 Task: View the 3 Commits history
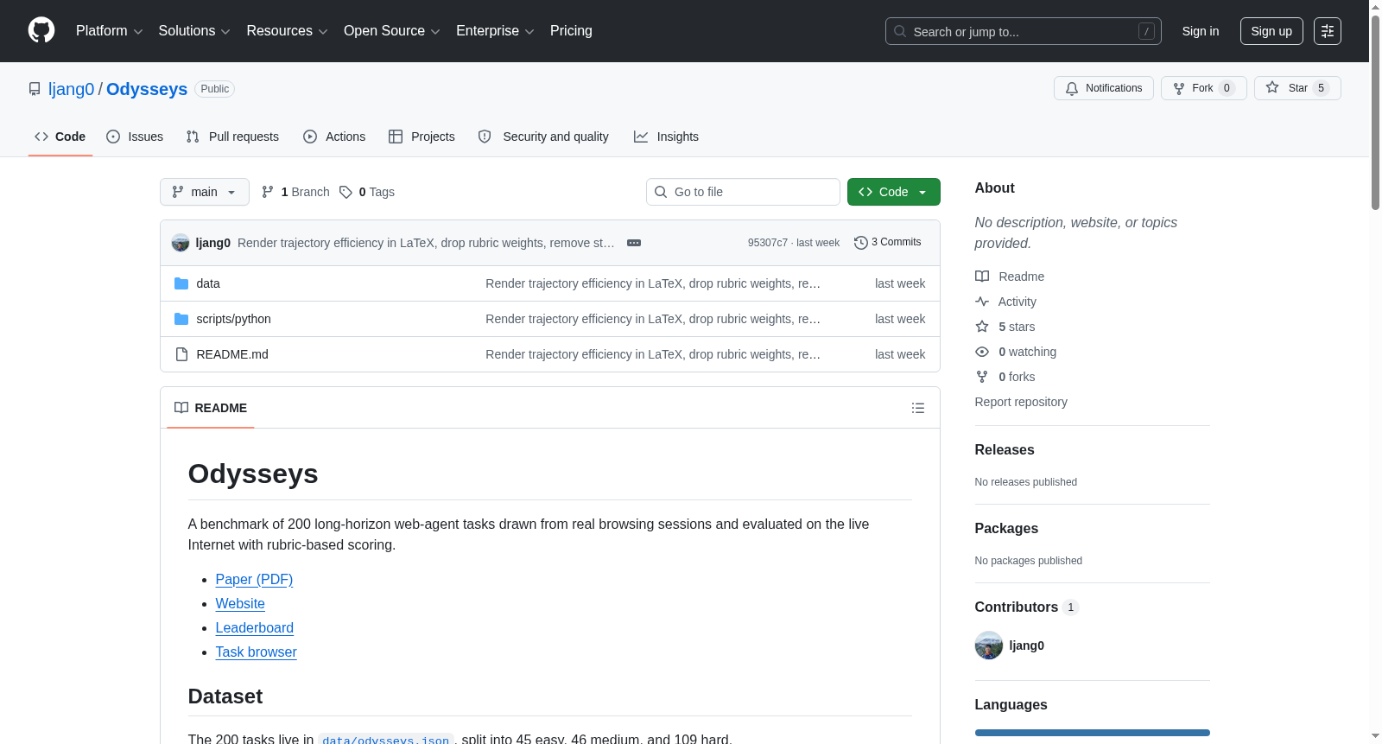[x=888, y=243]
